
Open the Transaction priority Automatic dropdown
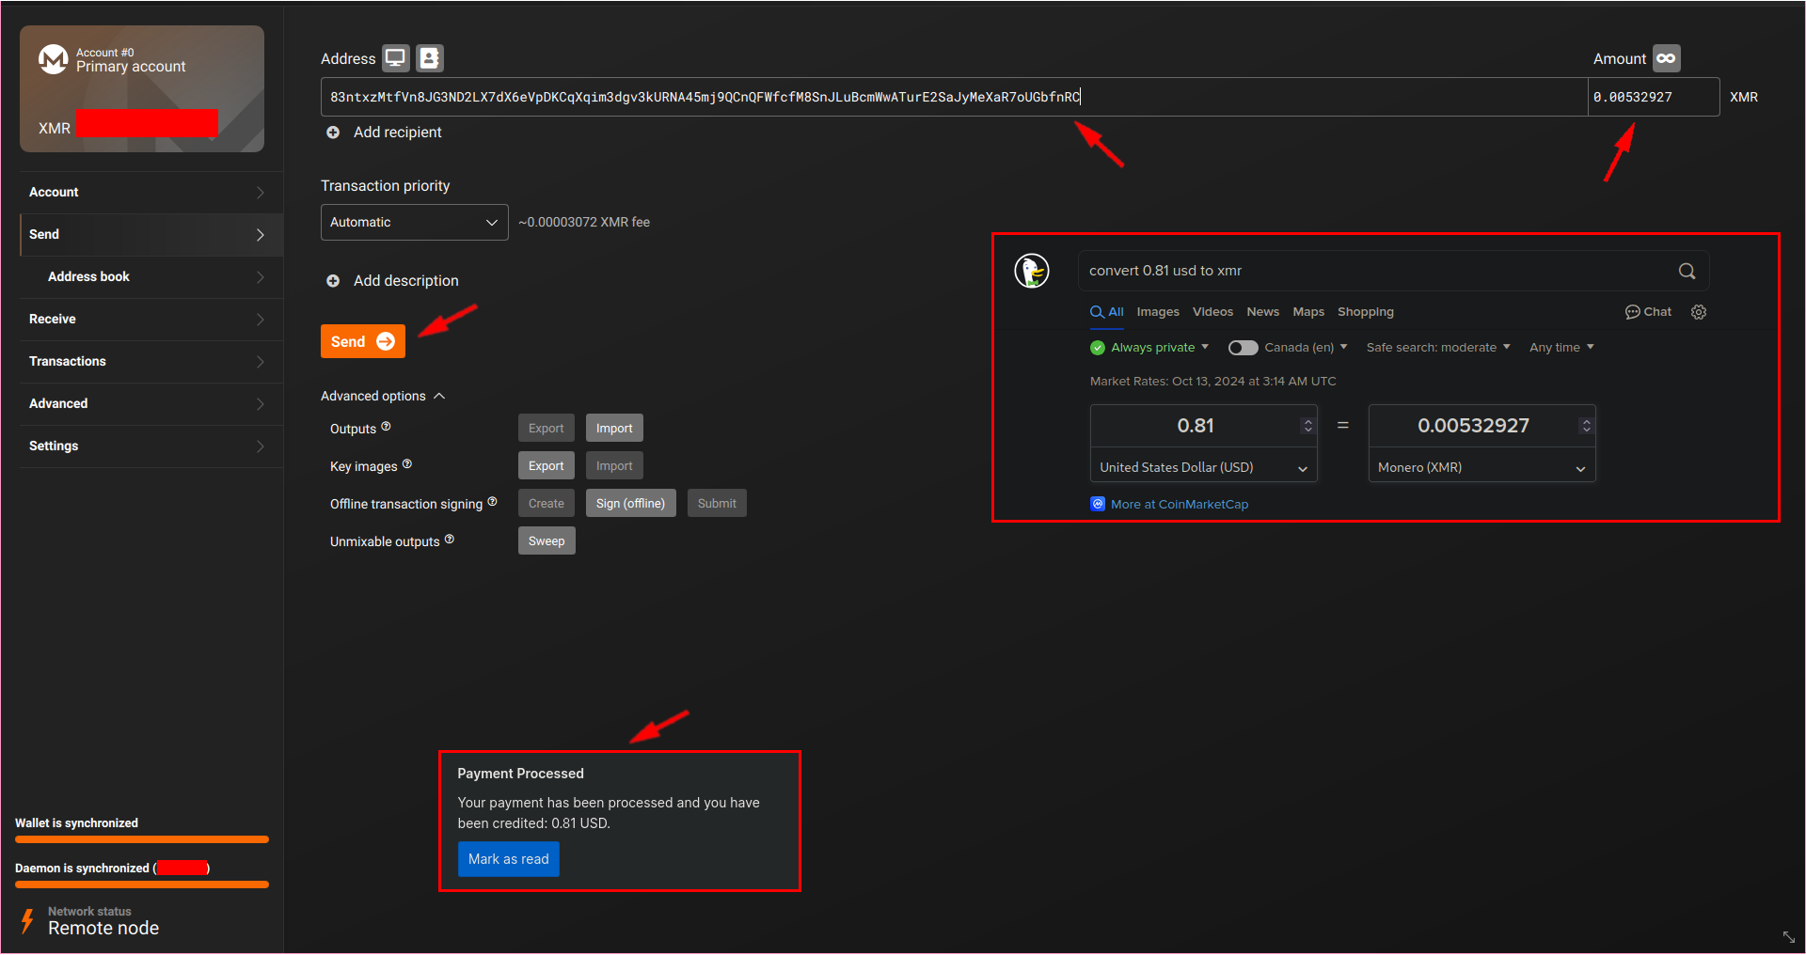tap(414, 223)
